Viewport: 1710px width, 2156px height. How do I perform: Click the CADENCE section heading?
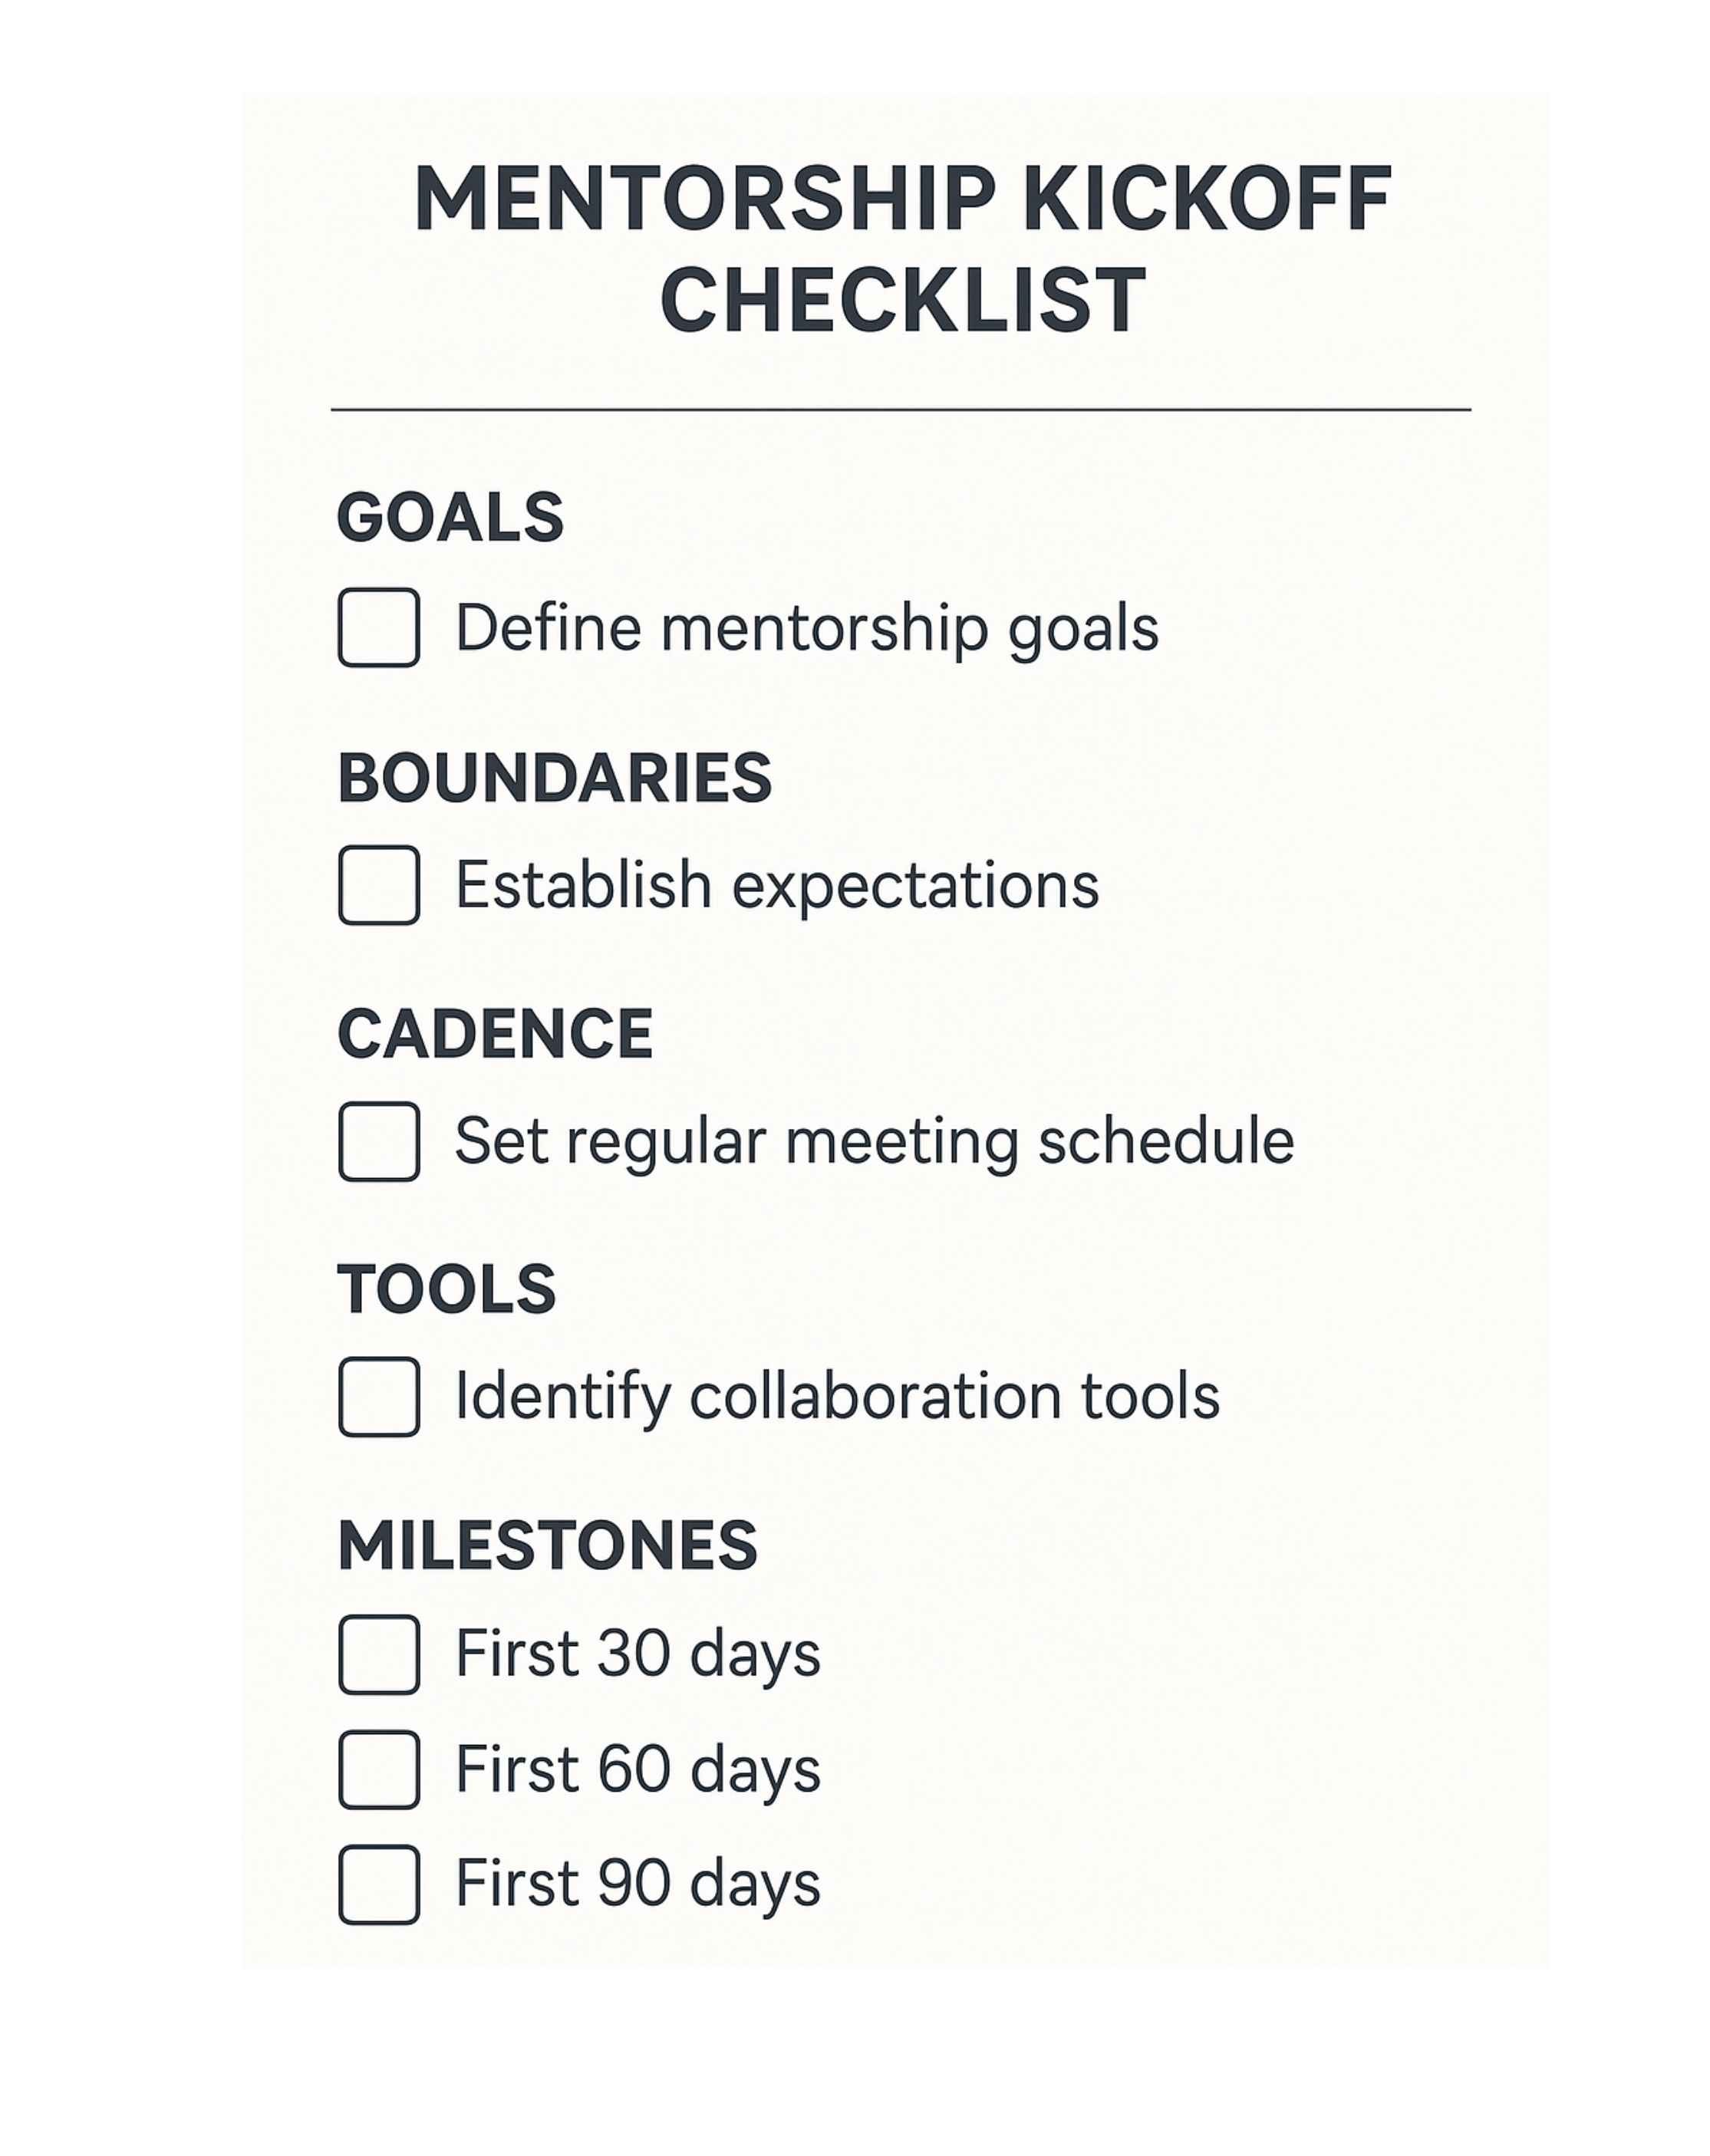click(x=495, y=1033)
